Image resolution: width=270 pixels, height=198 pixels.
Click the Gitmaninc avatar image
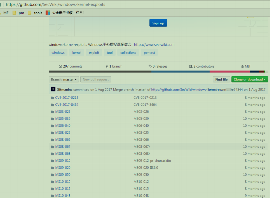tap(53, 89)
